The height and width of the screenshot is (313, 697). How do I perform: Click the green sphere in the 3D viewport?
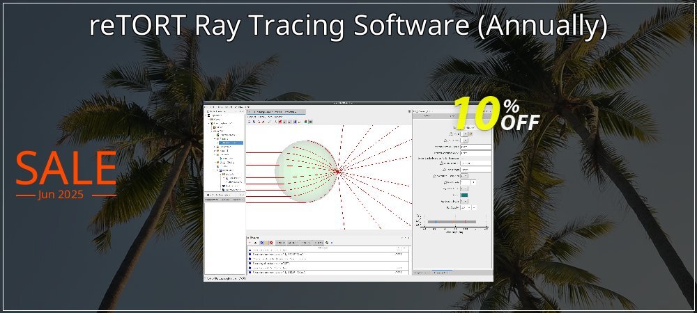tap(305, 172)
